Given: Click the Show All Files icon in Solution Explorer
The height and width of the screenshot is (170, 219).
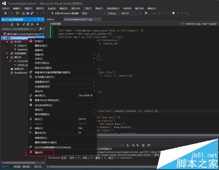Looking at the screenshot, I should [32, 24].
